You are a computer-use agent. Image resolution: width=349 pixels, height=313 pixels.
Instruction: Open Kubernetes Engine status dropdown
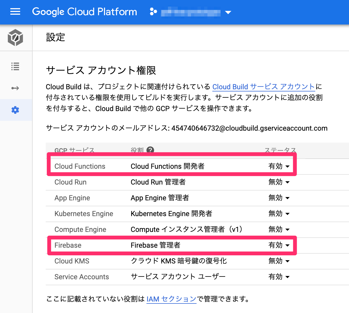point(279,214)
